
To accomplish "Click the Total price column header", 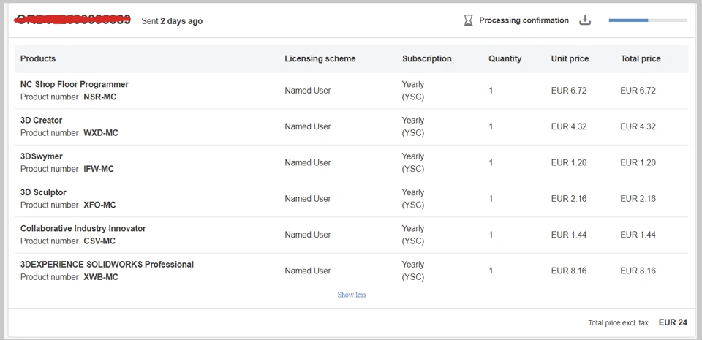I will point(641,58).
